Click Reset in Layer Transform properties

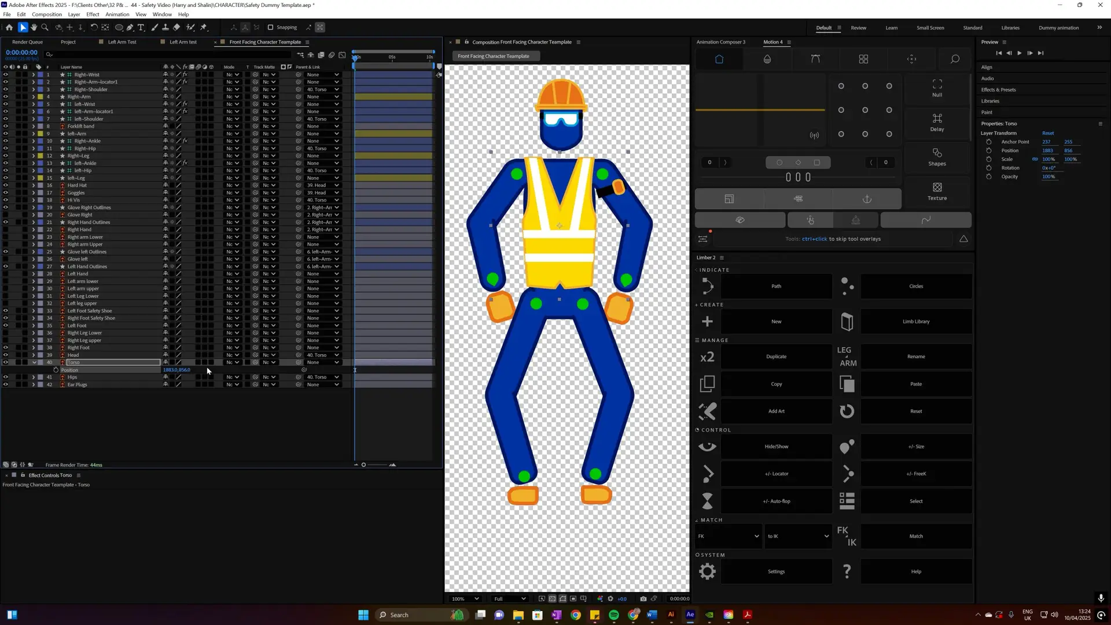click(1047, 133)
